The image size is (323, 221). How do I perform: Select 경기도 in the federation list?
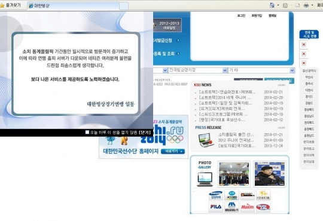click(x=309, y=97)
